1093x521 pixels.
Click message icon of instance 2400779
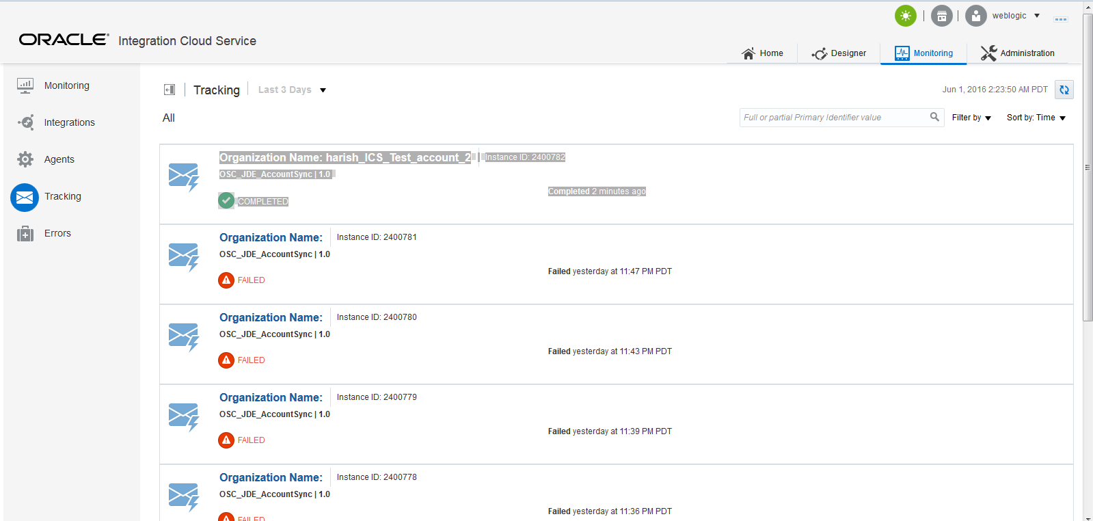(183, 417)
